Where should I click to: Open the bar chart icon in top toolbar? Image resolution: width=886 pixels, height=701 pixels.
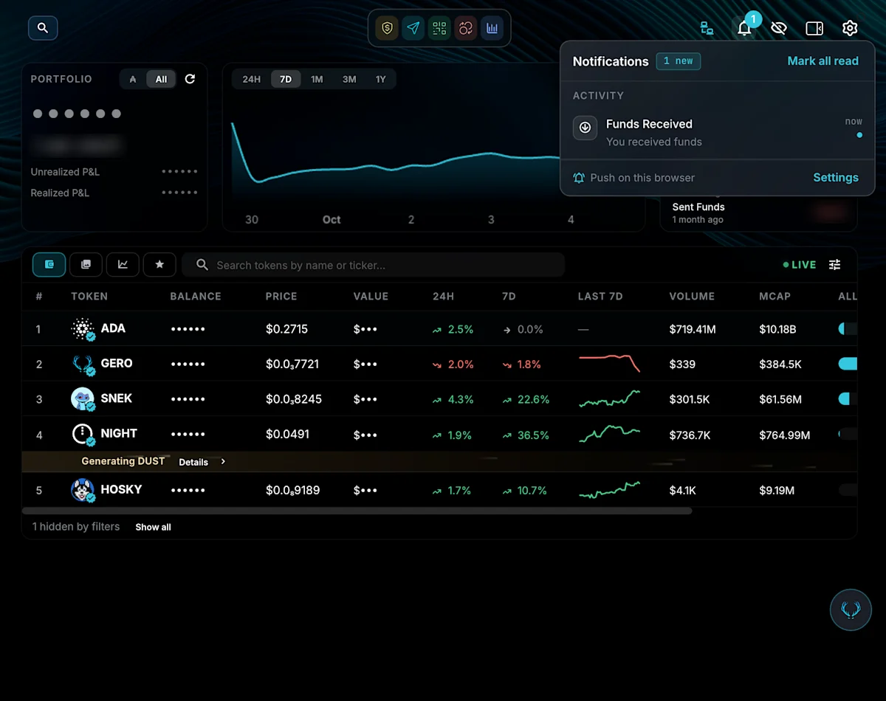(x=492, y=29)
